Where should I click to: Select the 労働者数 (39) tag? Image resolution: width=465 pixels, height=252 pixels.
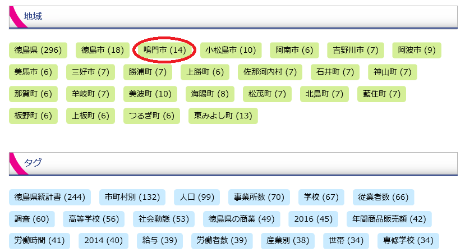click(x=222, y=241)
